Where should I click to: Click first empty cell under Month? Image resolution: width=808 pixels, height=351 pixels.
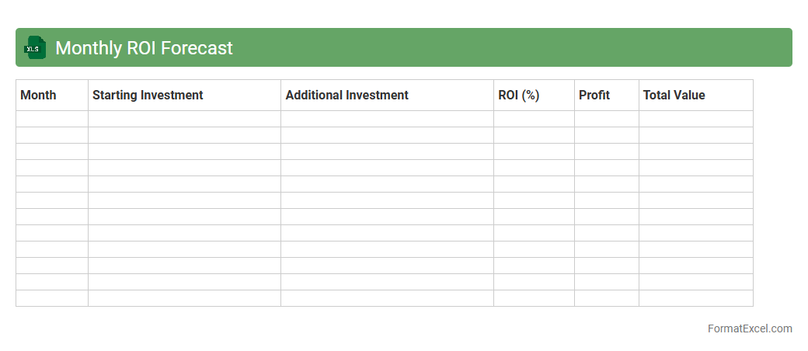click(x=52, y=119)
